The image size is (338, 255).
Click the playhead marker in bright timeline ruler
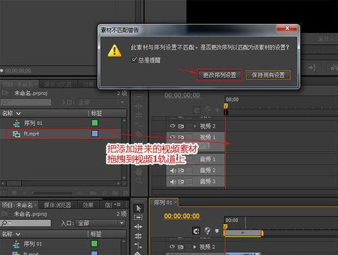pos(225,226)
